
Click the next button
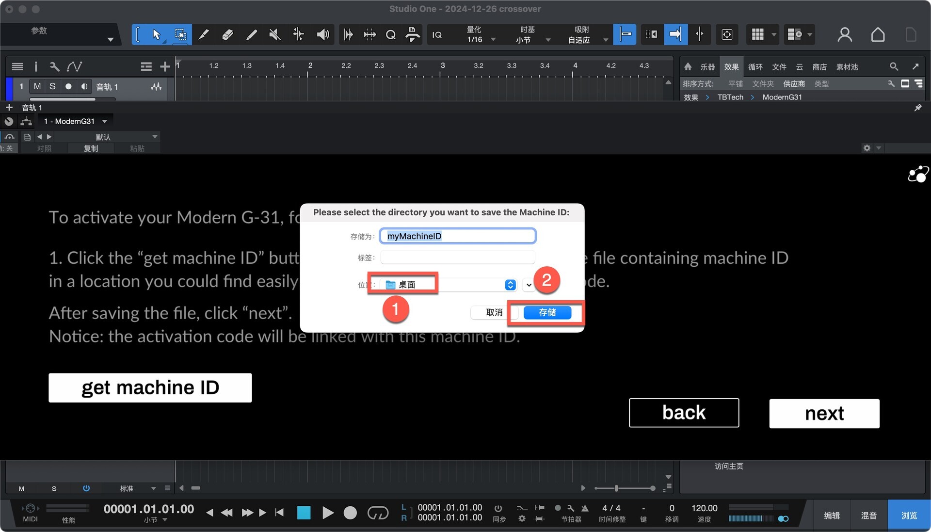pyautogui.click(x=824, y=413)
